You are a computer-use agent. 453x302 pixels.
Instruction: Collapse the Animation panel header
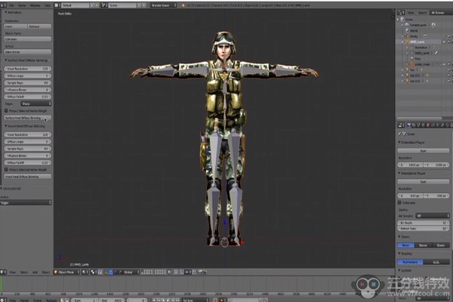14,12
